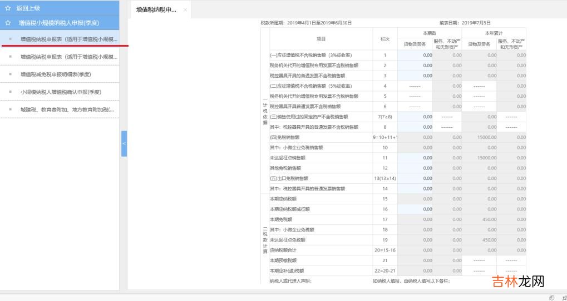Click the pin icon at bottom-right corner
Screen dimensions: 567x301
pos(564,298)
